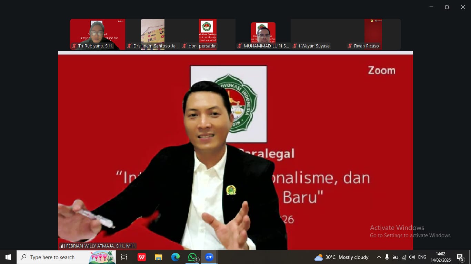Open the Zoom app in the taskbar
The width and height of the screenshot is (471, 264).
(209, 257)
